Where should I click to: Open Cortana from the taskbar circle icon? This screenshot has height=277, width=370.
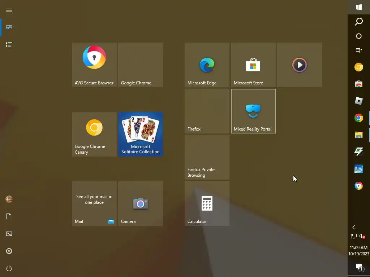pyautogui.click(x=359, y=36)
